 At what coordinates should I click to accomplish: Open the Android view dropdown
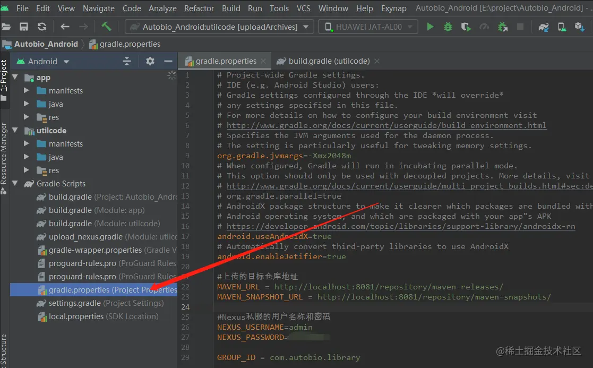coord(66,62)
